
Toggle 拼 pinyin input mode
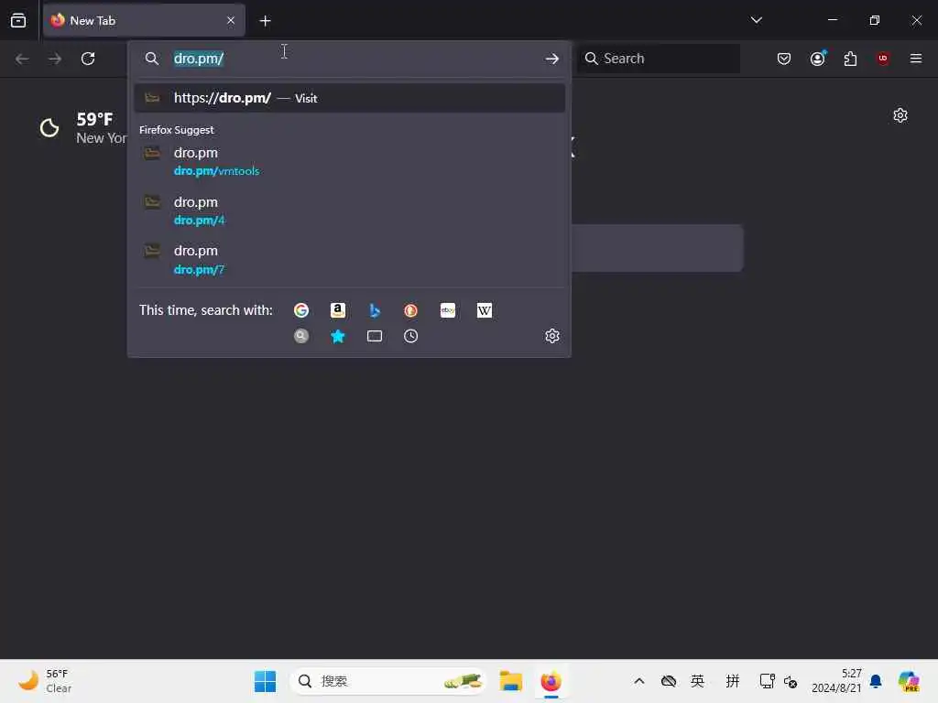[732, 681]
